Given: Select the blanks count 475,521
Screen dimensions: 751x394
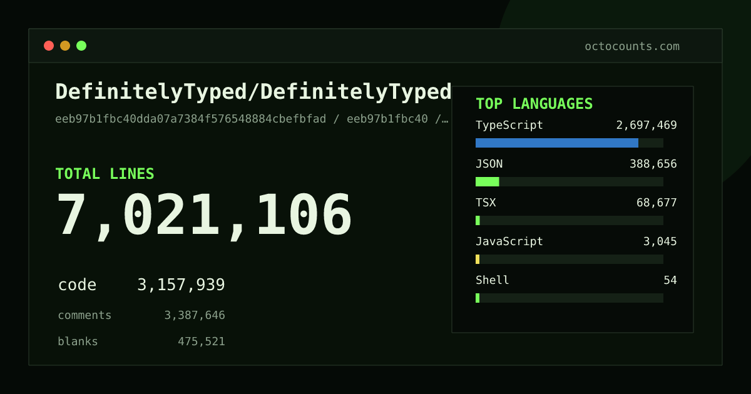Looking at the screenshot, I should (x=202, y=341).
